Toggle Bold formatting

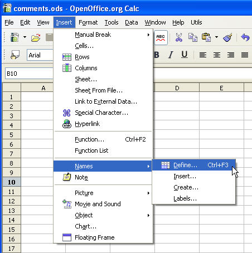(x=157, y=55)
